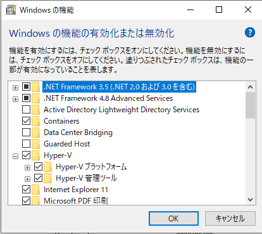The width and height of the screenshot is (262, 234).
Task: Tick the Data Center Bridging checkbox
Action: (x=26, y=133)
